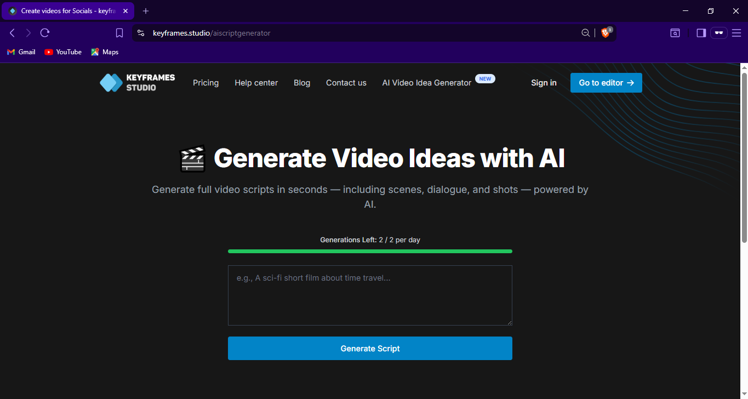
Task: Navigate to the Help center
Action: pos(256,83)
